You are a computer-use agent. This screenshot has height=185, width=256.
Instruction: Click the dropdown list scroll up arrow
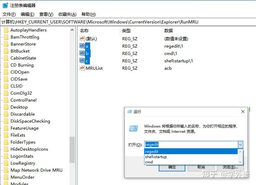(240, 152)
